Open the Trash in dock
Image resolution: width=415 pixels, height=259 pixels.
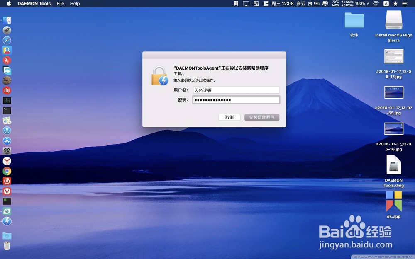7,245
